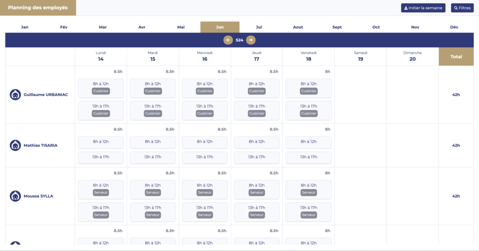Click Moussa SYLLA's avatar icon
This screenshot has height=251, width=479.
[15, 196]
